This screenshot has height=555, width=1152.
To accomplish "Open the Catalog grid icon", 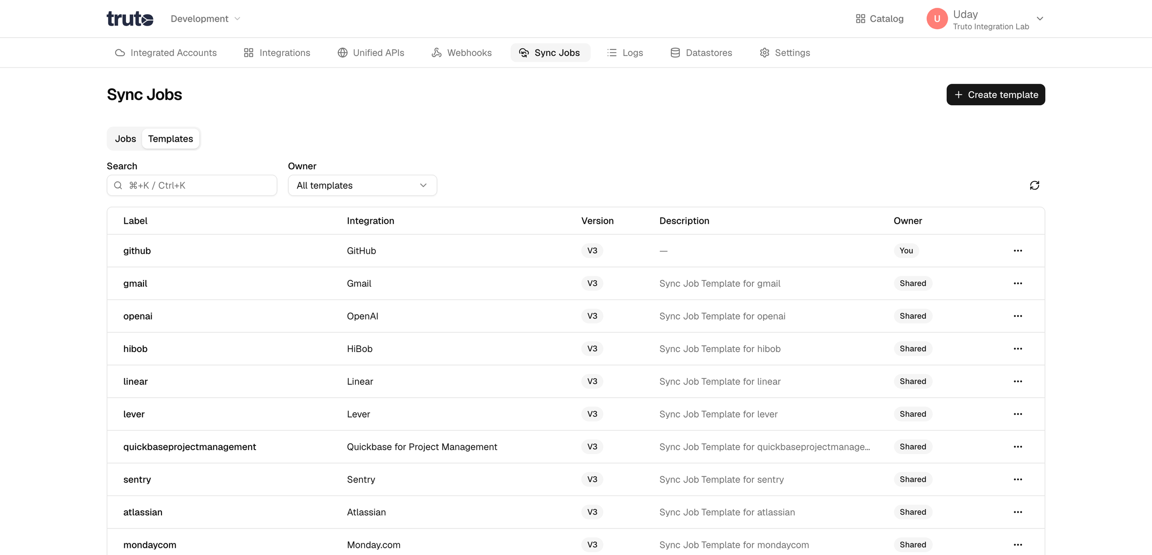I will click(860, 19).
